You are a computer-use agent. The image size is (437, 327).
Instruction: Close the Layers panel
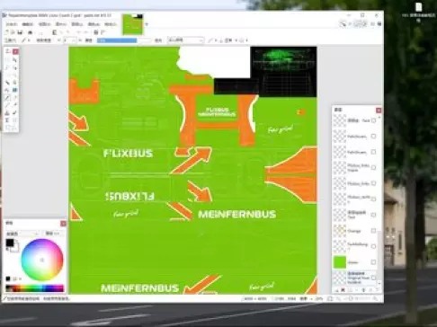(x=379, y=110)
